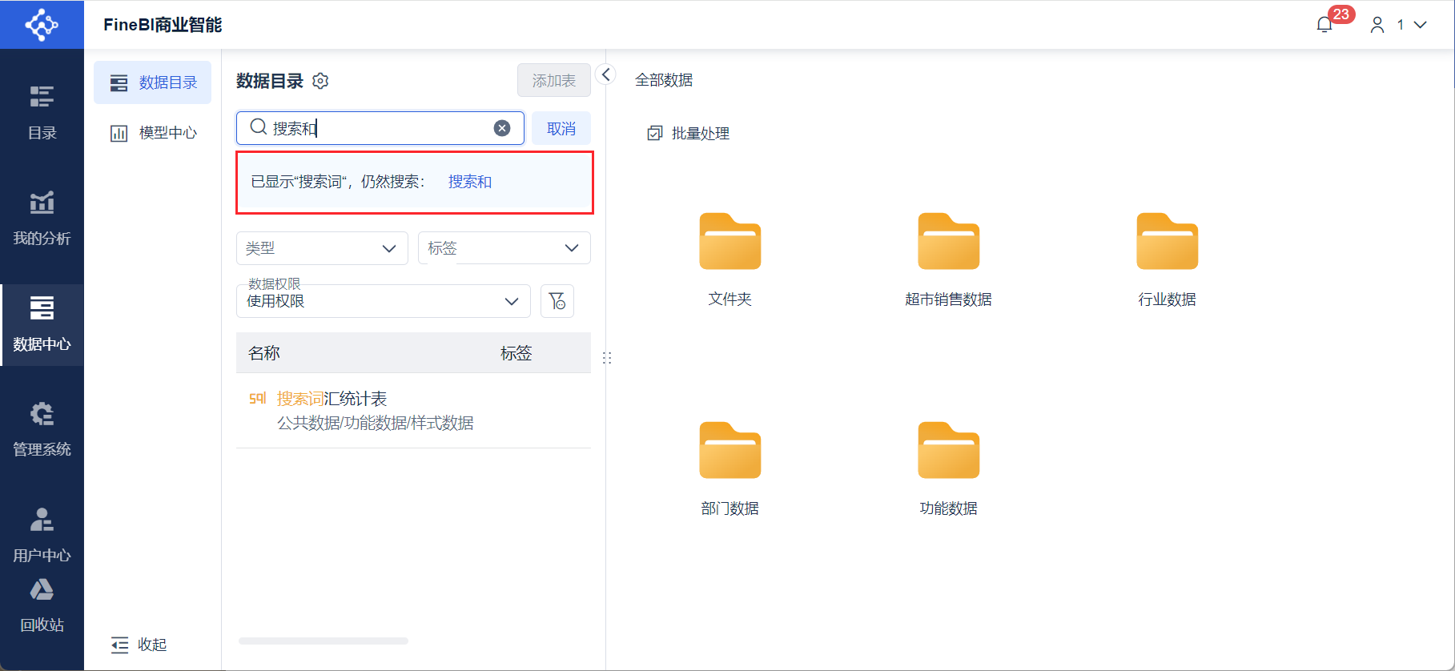The width and height of the screenshot is (1455, 671).
Task: Open the 部门数据 folder
Action: point(730,468)
